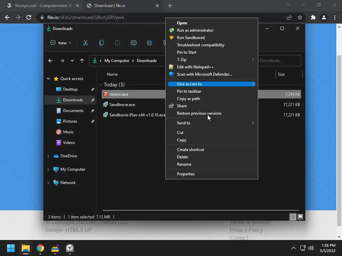Select Rename in the context menu
Screen dimensions: 342x256
211,164
